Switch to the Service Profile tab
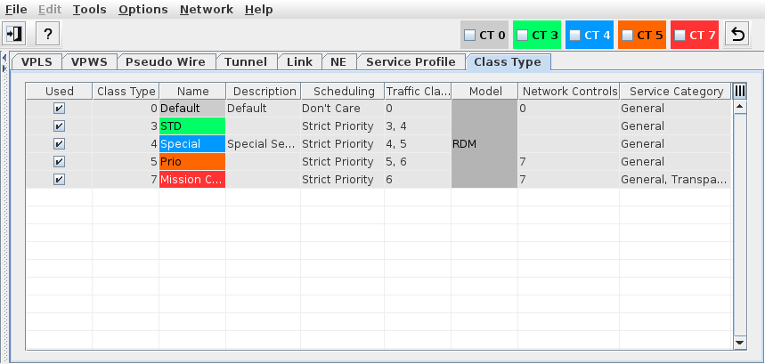The height and width of the screenshot is (364, 765). click(411, 61)
